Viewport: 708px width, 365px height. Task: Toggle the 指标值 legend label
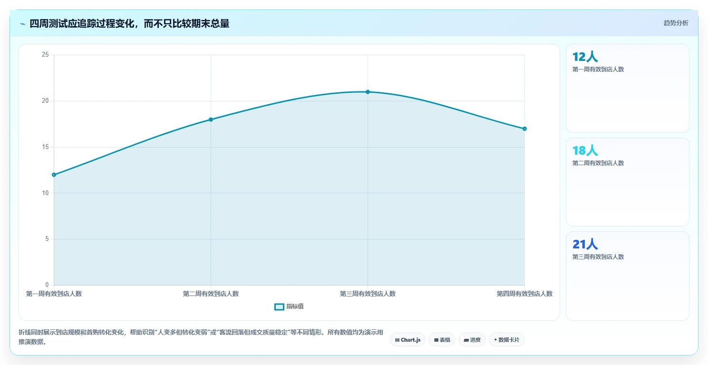coord(295,307)
